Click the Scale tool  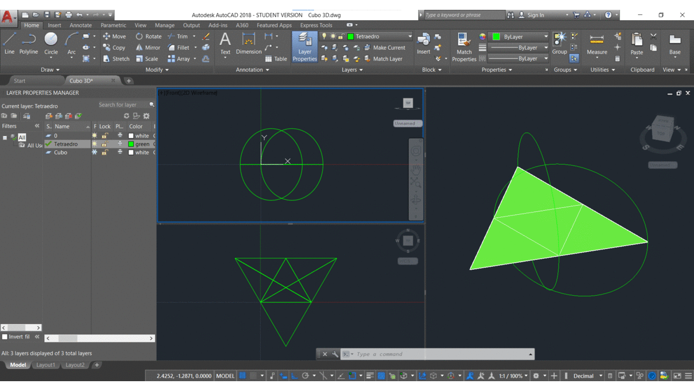pos(147,58)
